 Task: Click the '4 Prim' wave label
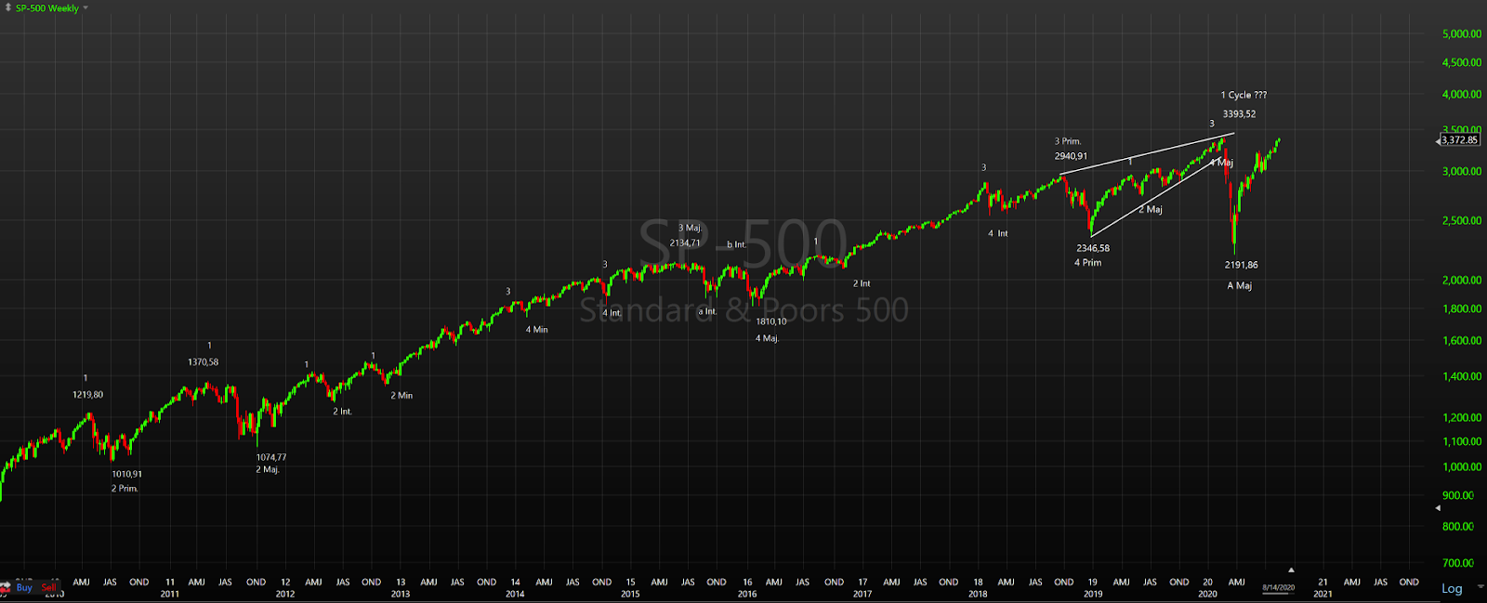tap(1087, 263)
